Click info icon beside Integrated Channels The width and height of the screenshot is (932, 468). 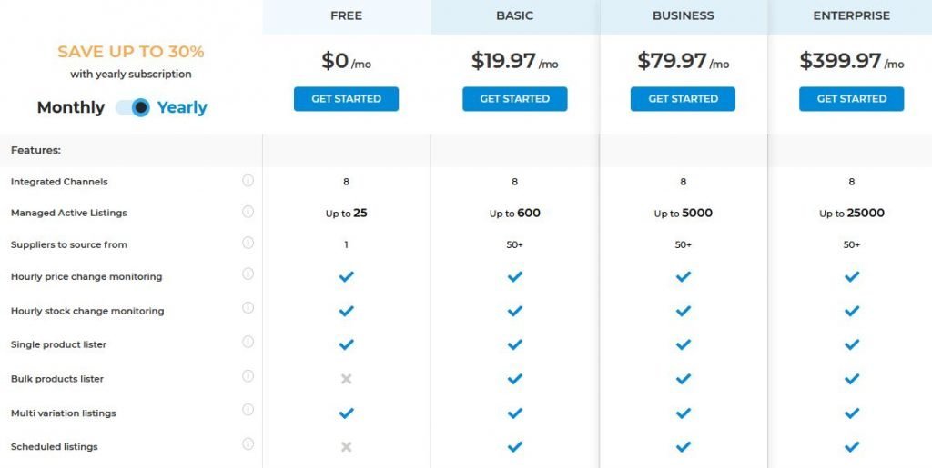click(248, 181)
